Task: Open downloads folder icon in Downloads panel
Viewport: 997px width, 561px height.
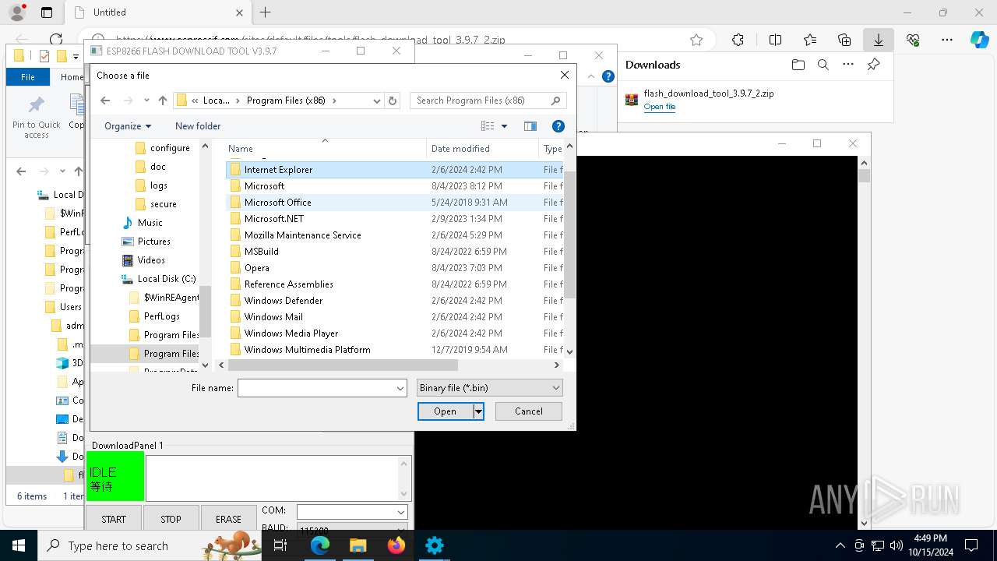Action: click(x=798, y=65)
